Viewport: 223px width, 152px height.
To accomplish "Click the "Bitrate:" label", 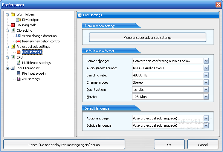I will tap(92, 97).
